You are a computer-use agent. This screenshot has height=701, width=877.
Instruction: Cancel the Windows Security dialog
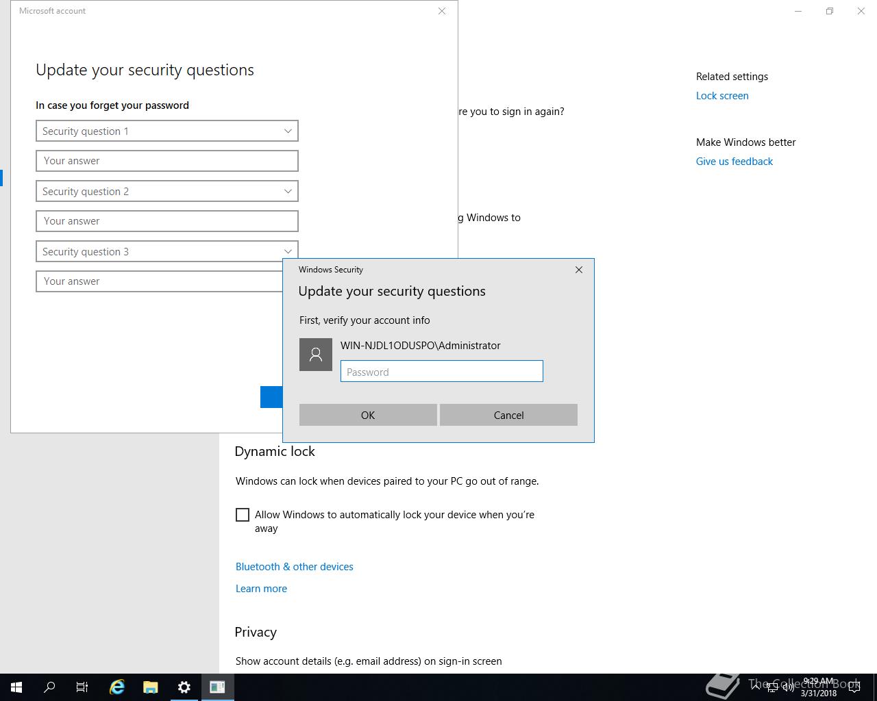(x=508, y=415)
